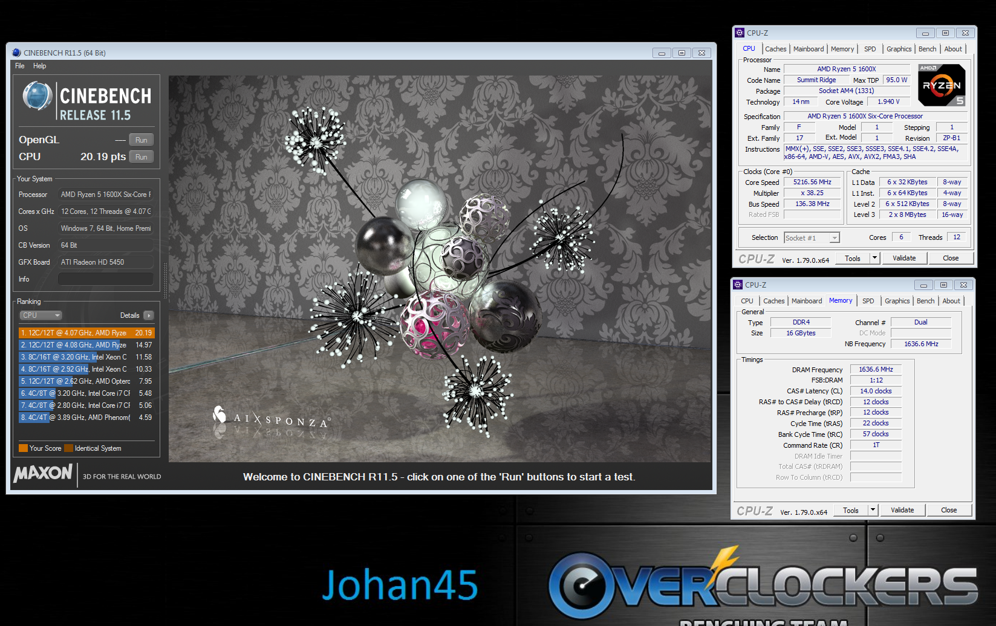This screenshot has height=626, width=996.
Task: Click the Cinebench render preview image
Action: click(x=440, y=269)
